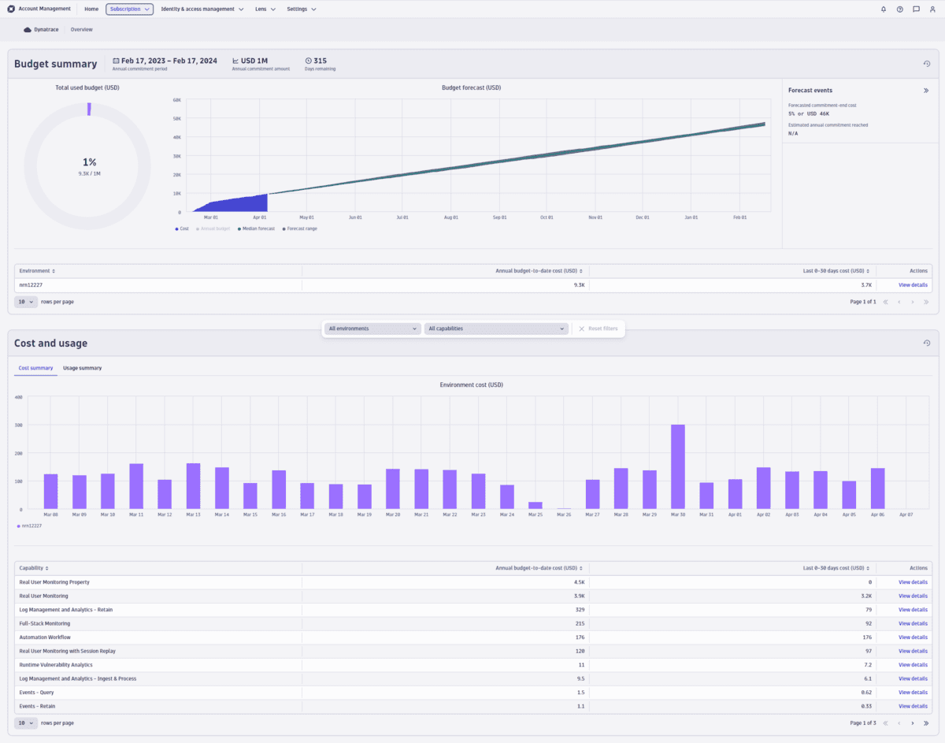Viewport: 945px width, 743px height.
Task: Open the Identity & access management menu
Action: click(x=198, y=9)
